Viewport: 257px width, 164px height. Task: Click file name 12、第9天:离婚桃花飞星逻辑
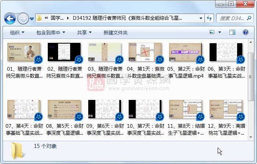point(226,129)
